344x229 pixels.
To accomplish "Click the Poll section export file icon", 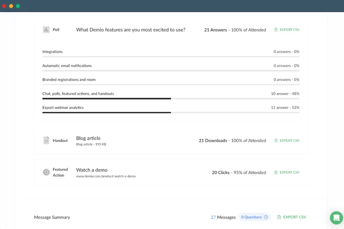I will pyautogui.click(x=276, y=30).
